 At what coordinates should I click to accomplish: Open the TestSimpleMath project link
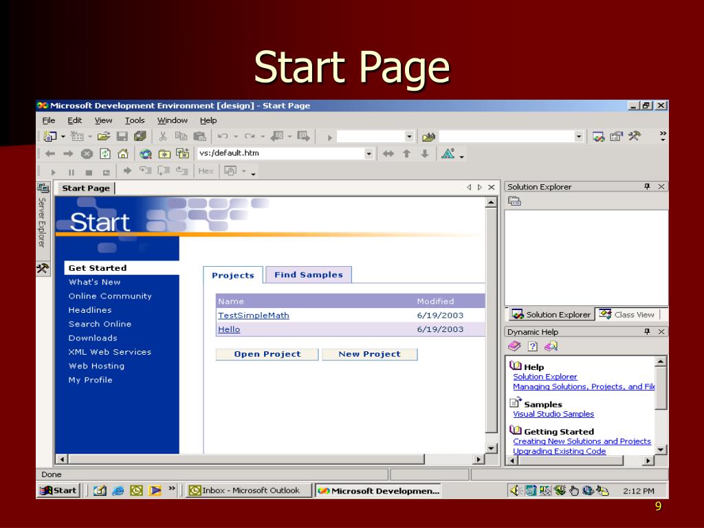(253, 315)
